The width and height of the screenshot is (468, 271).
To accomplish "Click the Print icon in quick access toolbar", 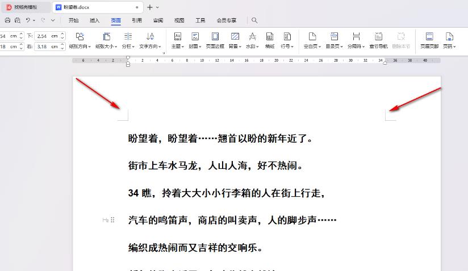I will [7, 20].
